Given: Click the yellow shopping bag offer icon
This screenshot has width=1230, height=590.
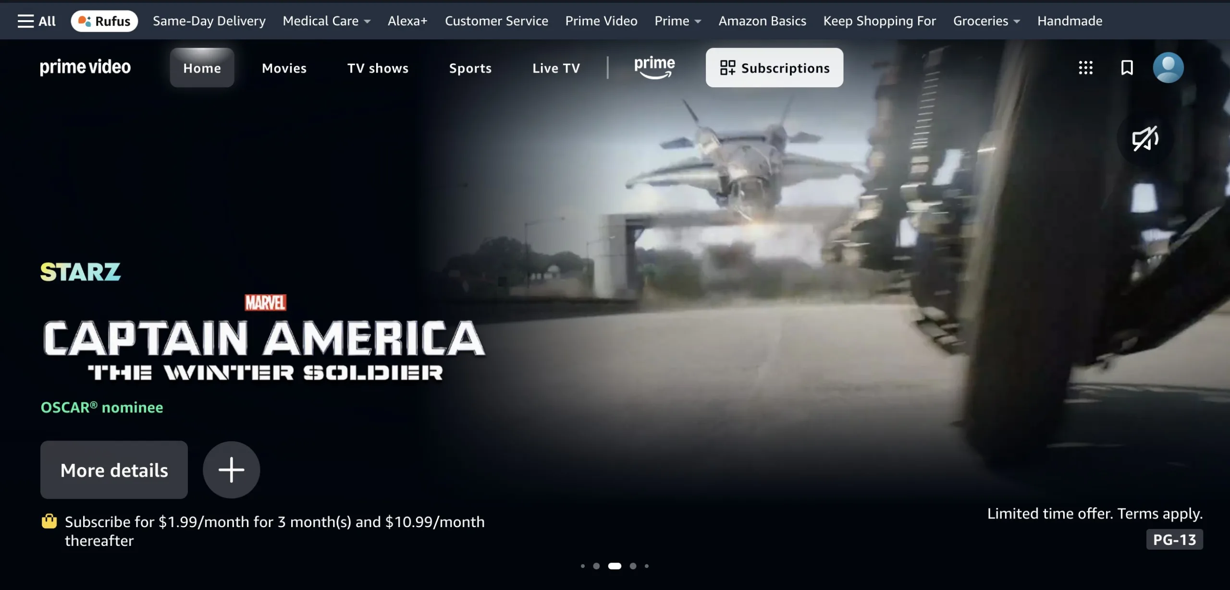Looking at the screenshot, I should click(49, 522).
